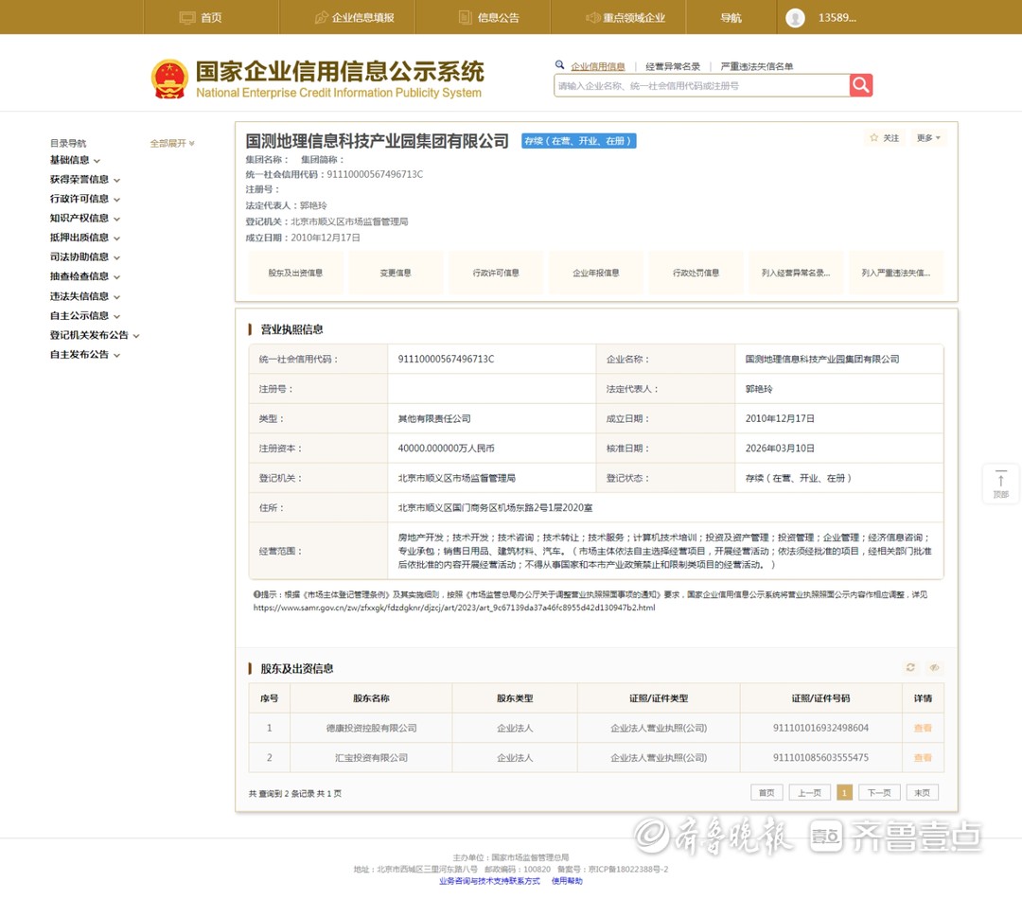Toggle the eye icon in 股东及出资信息 header
The height and width of the screenshot is (899, 1022).
(x=933, y=667)
